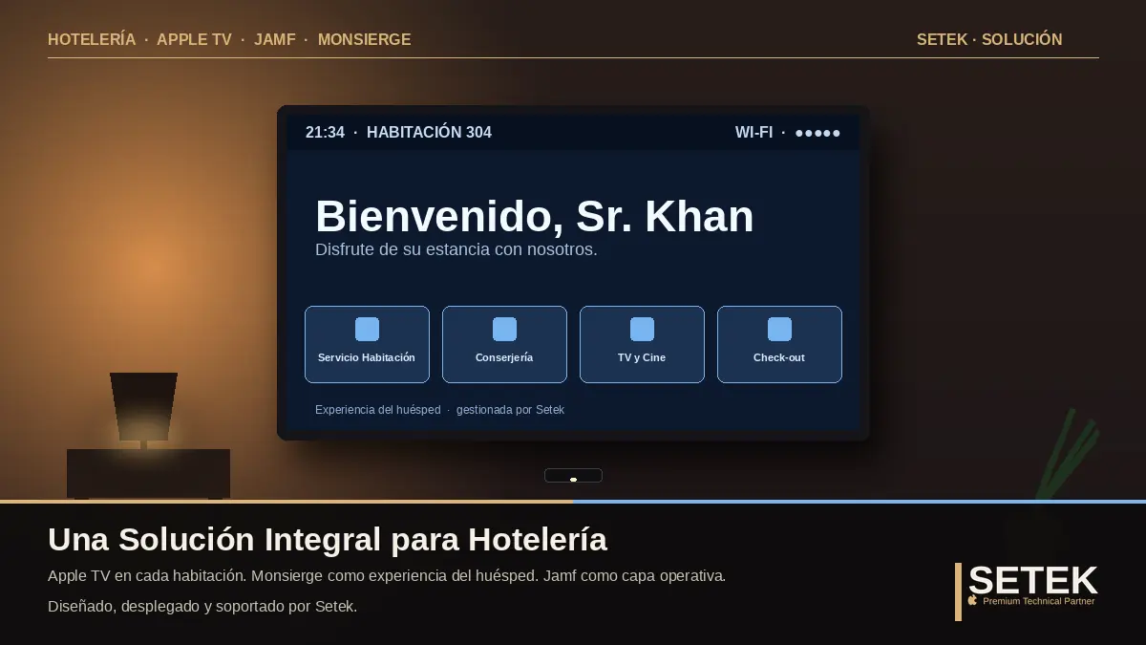This screenshot has height=645, width=1146.
Task: Click the "Bienvenido, Sr. Khan" greeting
Action: point(535,217)
